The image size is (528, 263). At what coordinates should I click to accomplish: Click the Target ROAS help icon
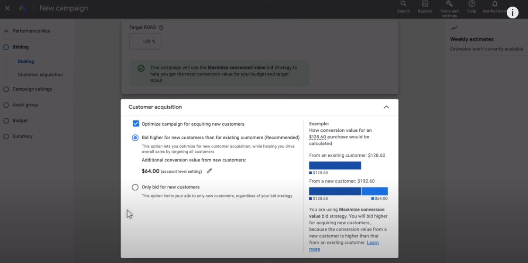point(161,27)
